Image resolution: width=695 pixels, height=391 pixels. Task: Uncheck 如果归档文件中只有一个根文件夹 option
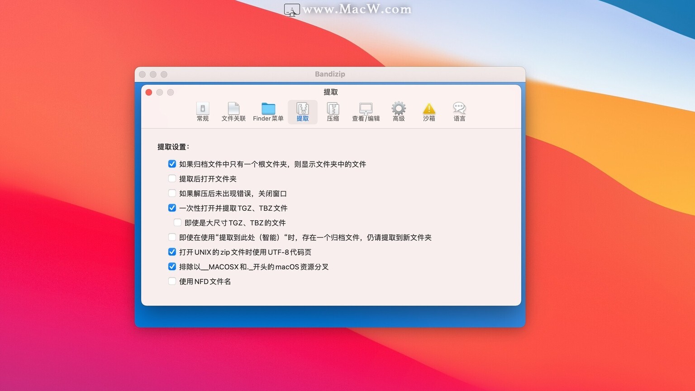point(172,164)
